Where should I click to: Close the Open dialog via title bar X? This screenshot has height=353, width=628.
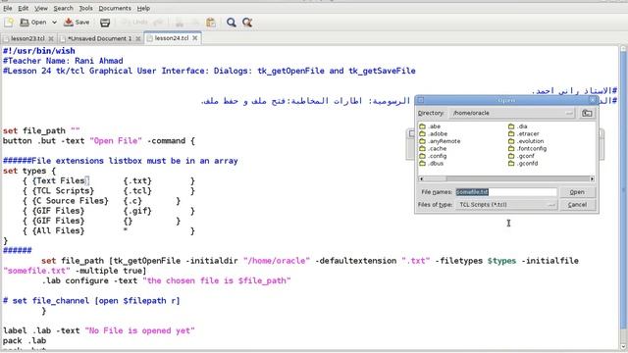593,100
